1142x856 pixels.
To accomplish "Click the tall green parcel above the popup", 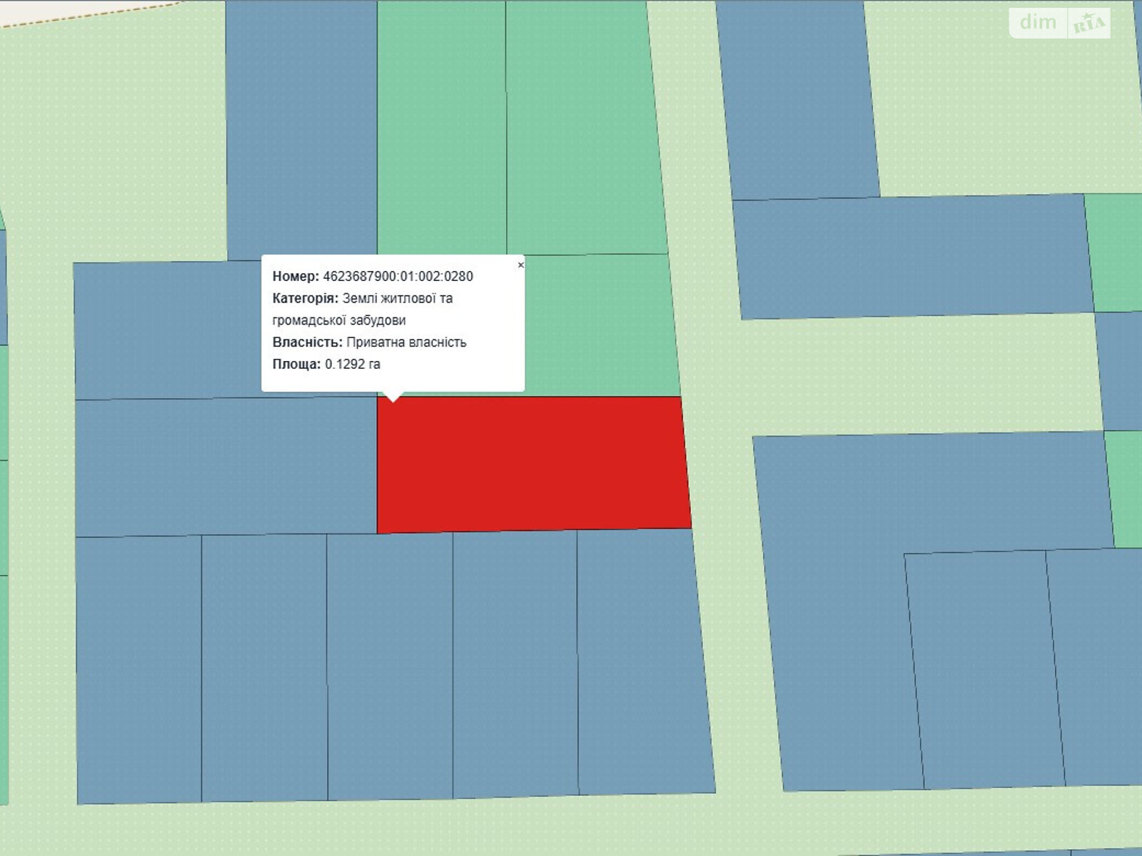I will point(441,128).
